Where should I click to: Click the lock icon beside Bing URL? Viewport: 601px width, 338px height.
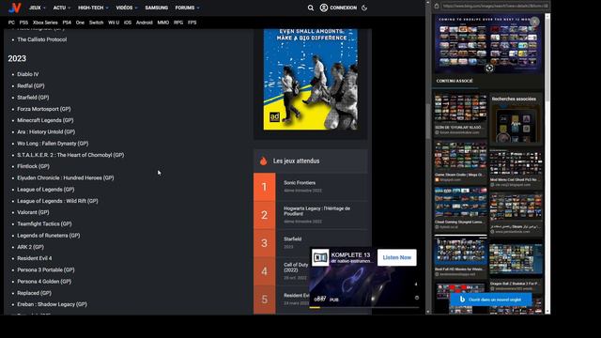click(x=436, y=6)
